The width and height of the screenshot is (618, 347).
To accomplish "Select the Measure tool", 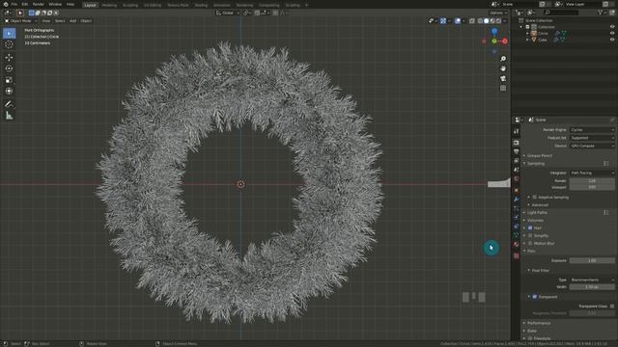I will (x=9, y=116).
